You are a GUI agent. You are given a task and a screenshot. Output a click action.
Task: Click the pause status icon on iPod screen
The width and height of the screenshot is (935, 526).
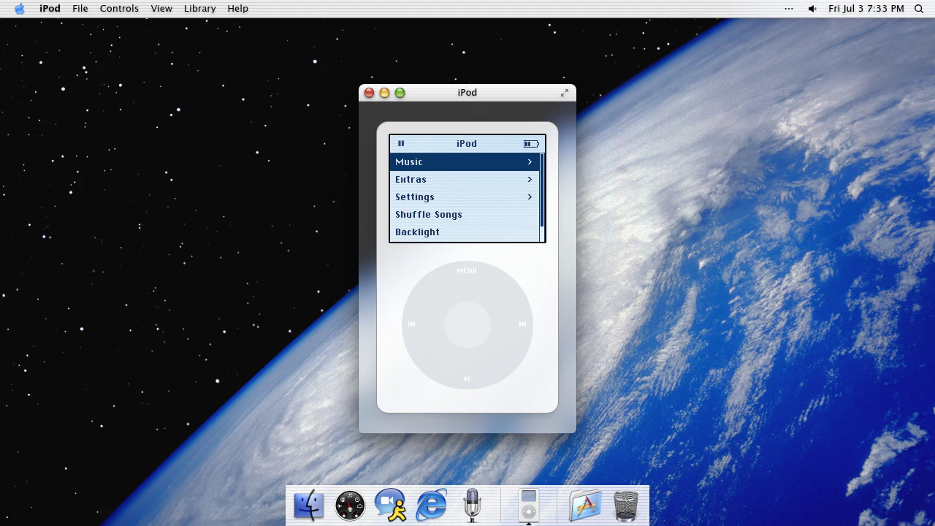tap(400, 143)
